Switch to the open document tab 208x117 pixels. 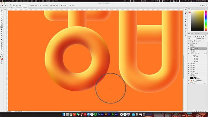pyautogui.click(x=18, y=8)
